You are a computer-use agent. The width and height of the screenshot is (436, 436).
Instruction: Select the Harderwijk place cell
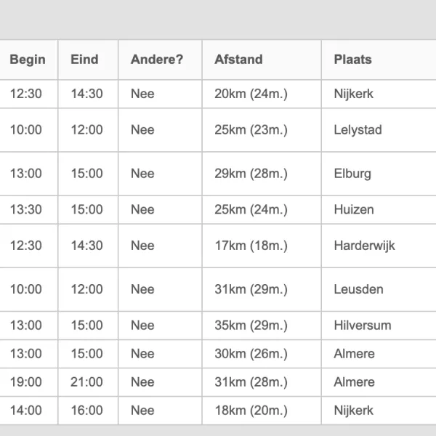click(x=379, y=246)
